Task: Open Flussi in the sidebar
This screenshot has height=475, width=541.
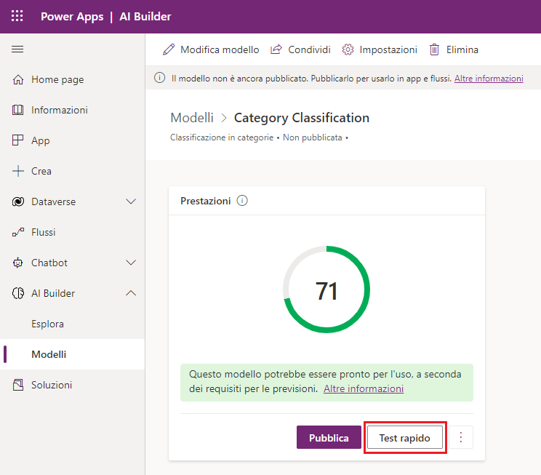Action: coord(43,232)
